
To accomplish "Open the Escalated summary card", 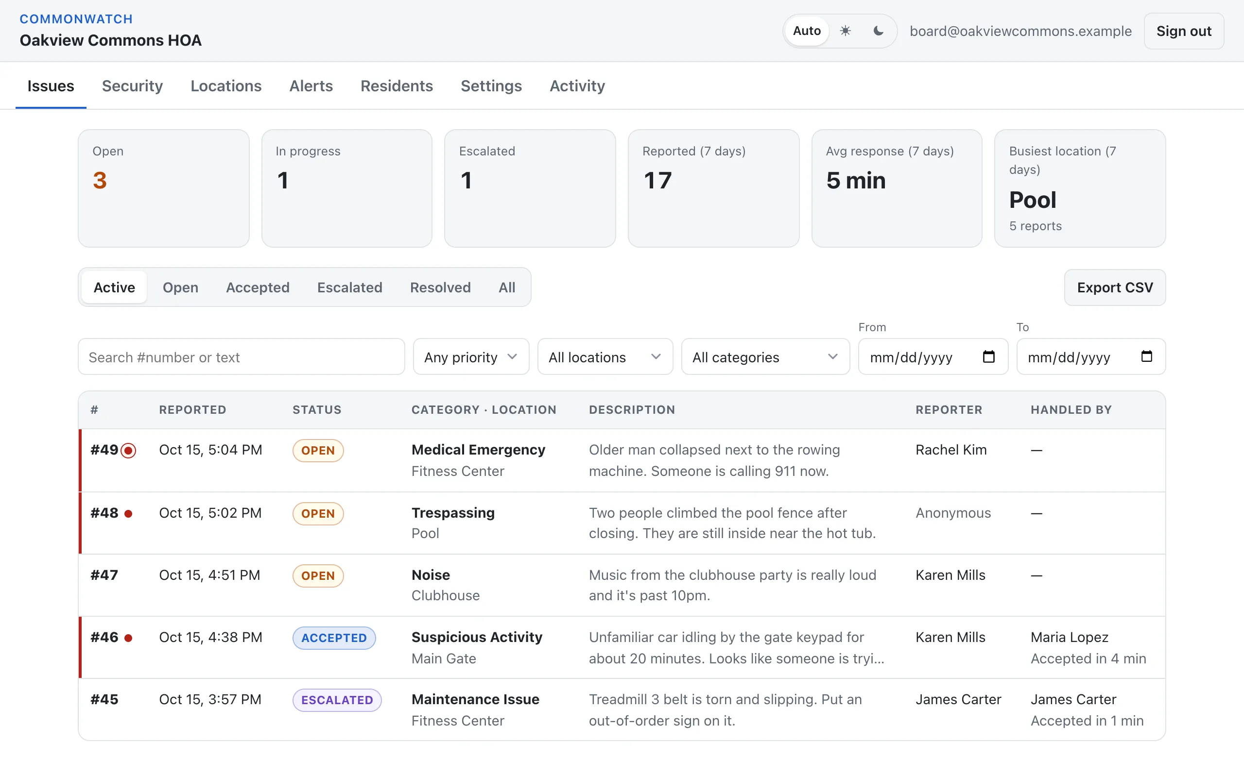I will pos(530,188).
